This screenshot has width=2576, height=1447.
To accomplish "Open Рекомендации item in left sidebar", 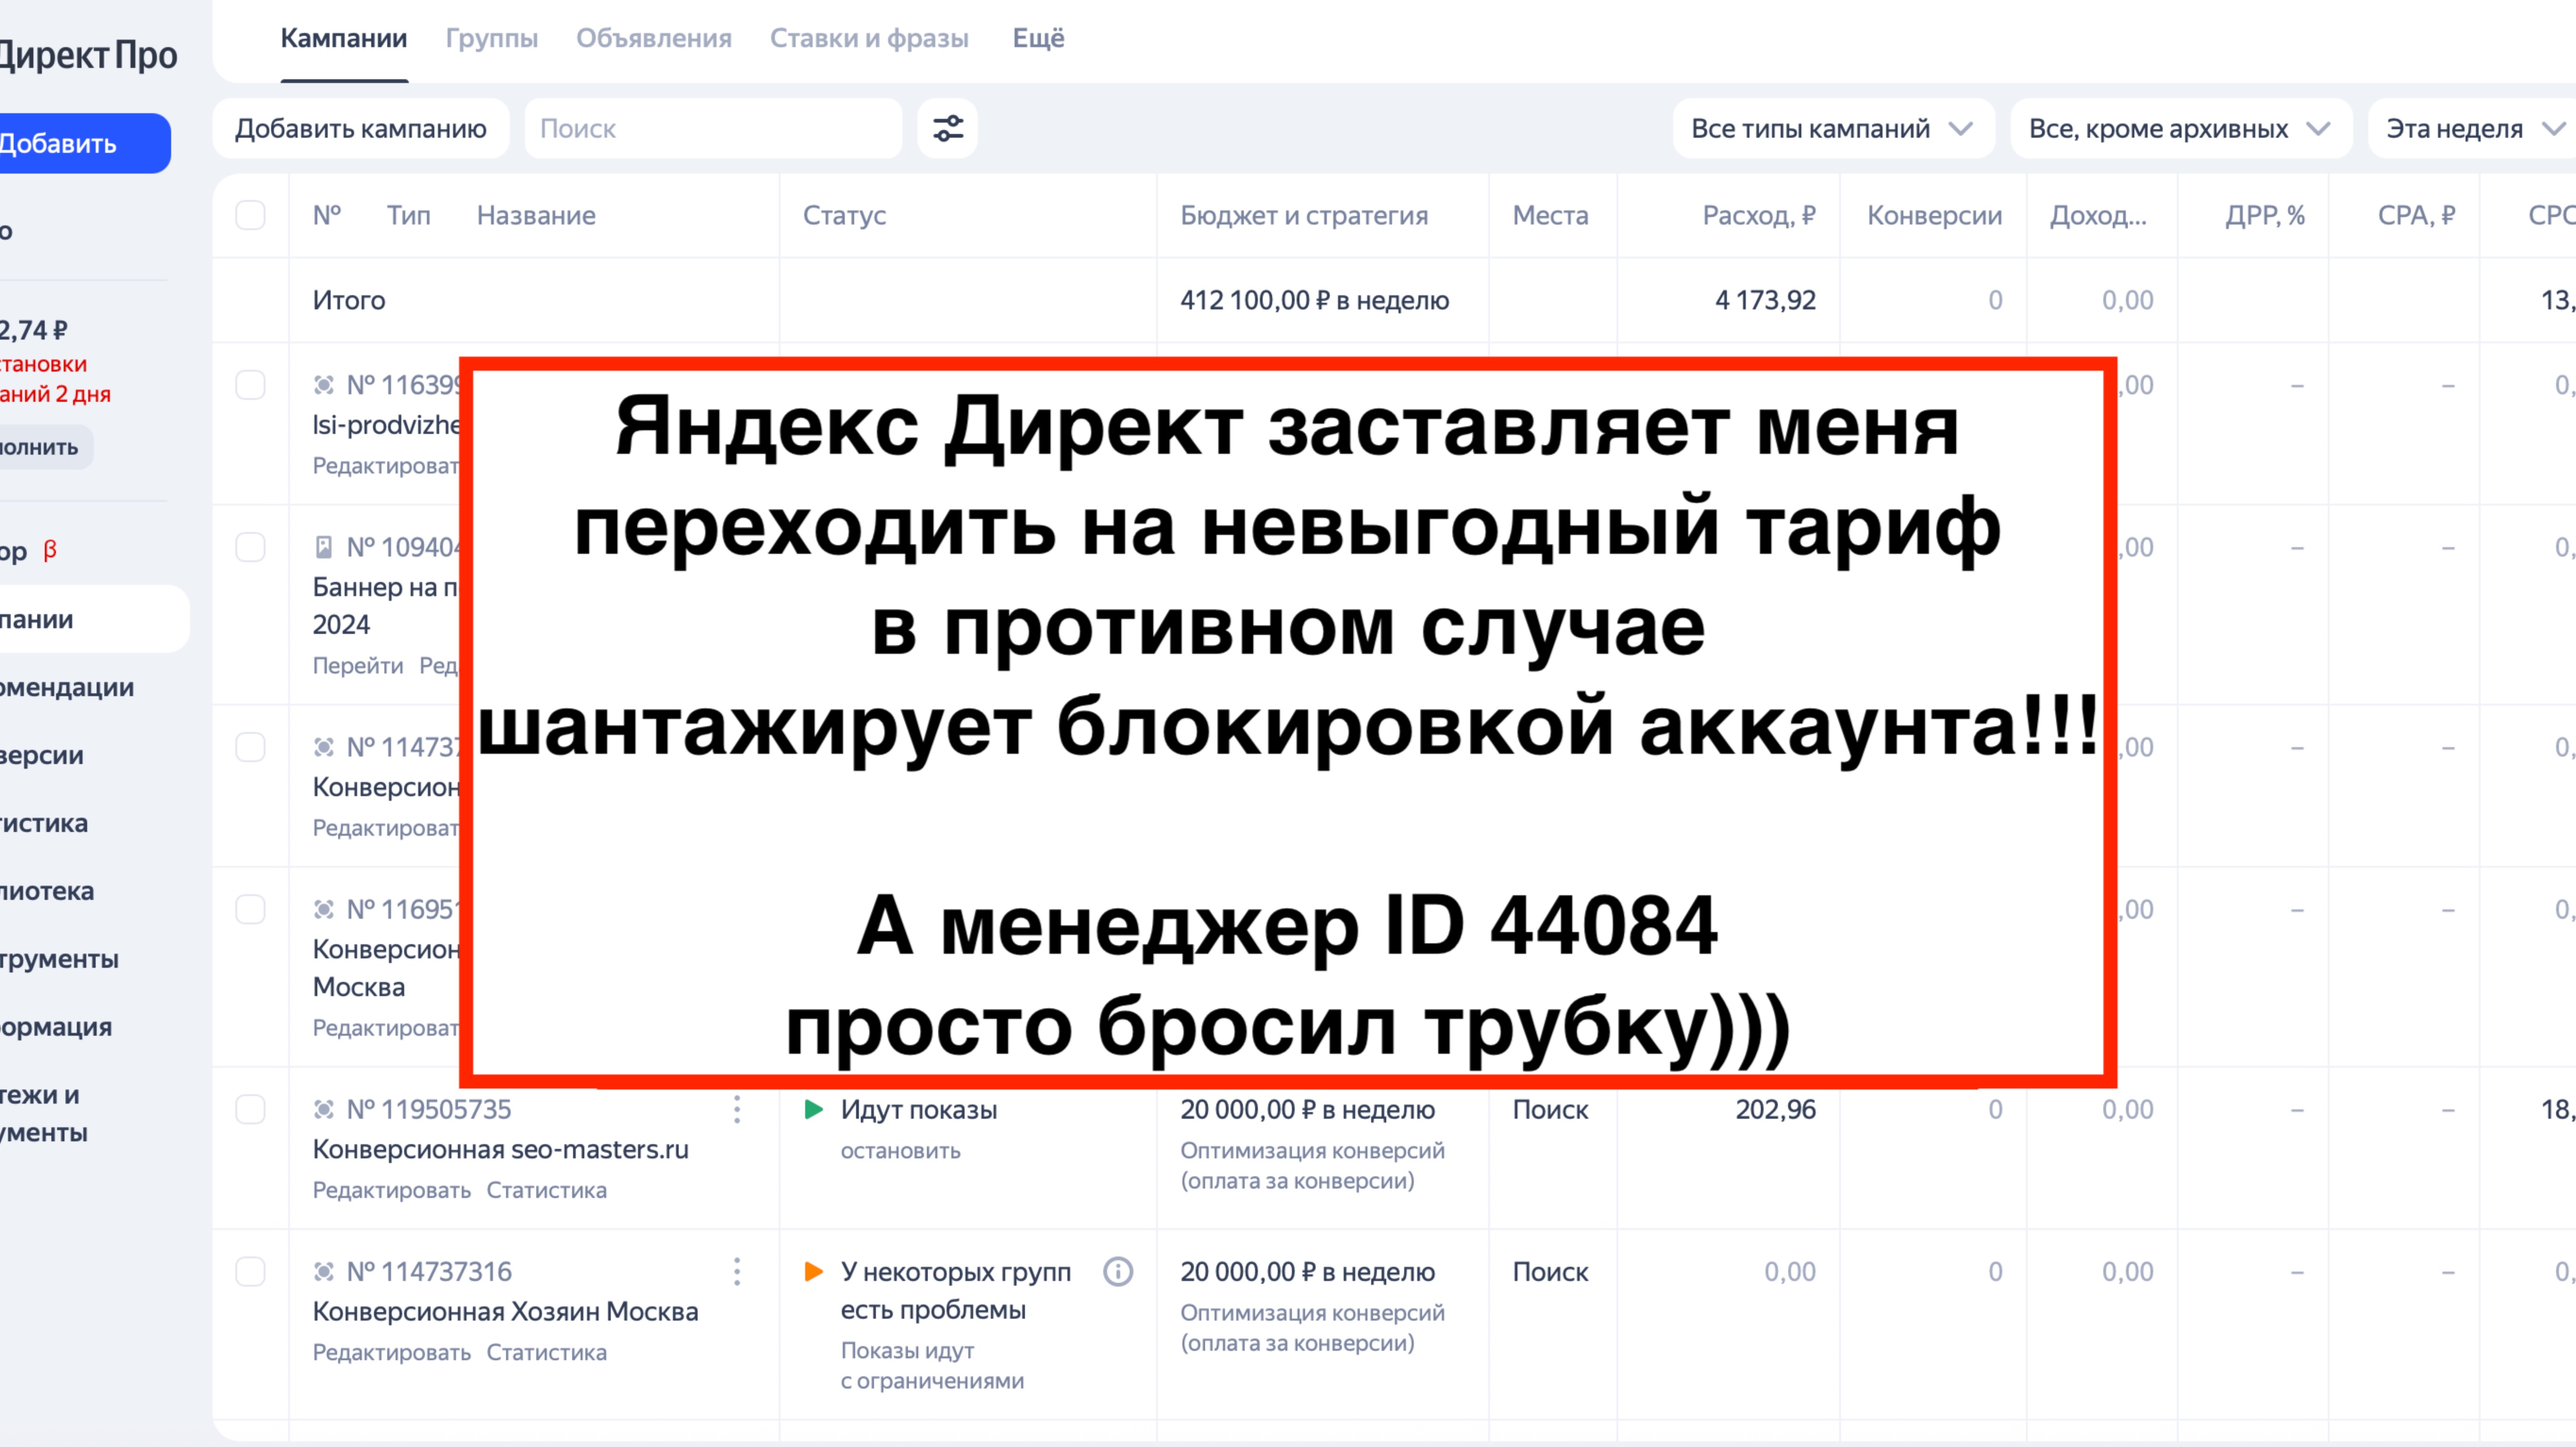I will point(67,687).
